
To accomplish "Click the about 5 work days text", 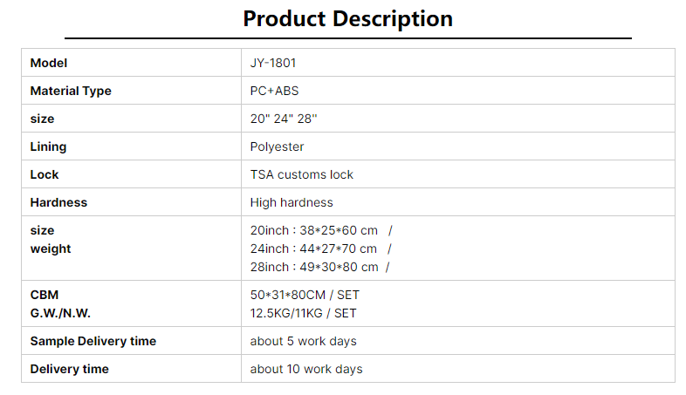I will click(303, 341).
